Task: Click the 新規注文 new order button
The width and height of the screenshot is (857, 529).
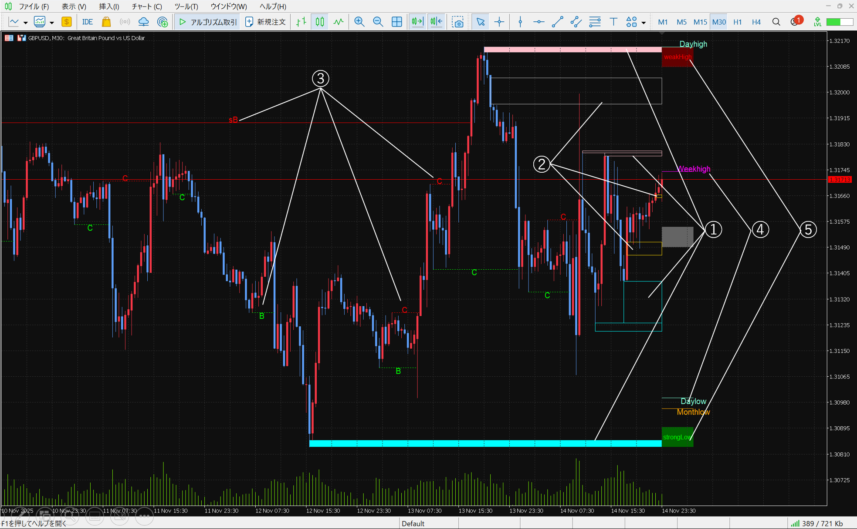Action: (265, 22)
